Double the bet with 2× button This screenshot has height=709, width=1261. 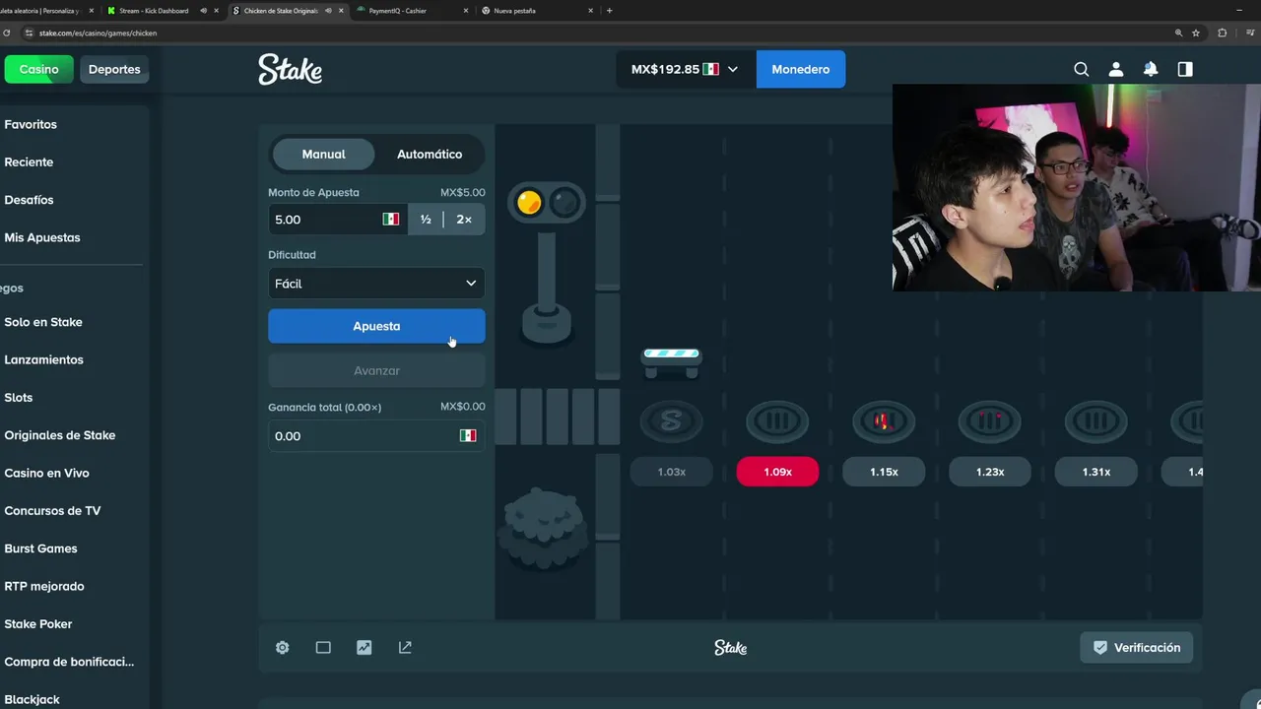click(x=464, y=220)
